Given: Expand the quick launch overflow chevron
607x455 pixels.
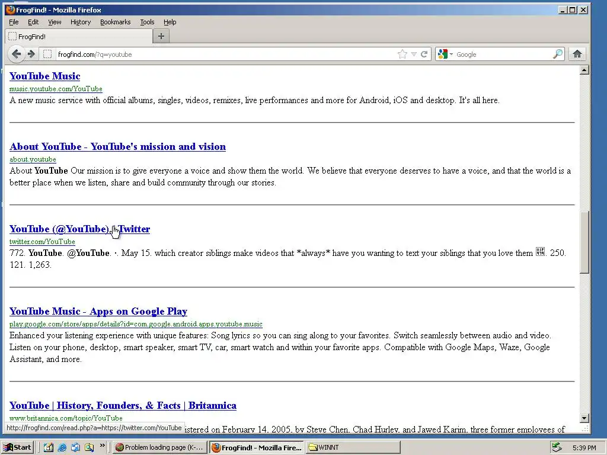Looking at the screenshot, I should click(102, 446).
